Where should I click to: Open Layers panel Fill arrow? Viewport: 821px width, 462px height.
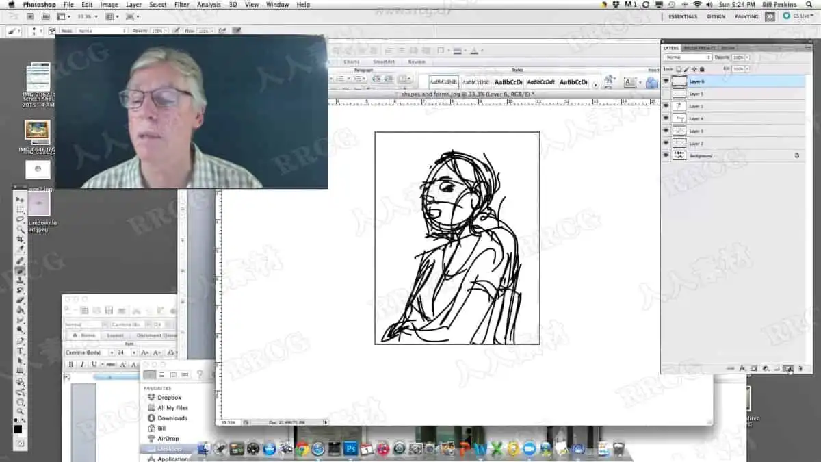click(x=747, y=69)
